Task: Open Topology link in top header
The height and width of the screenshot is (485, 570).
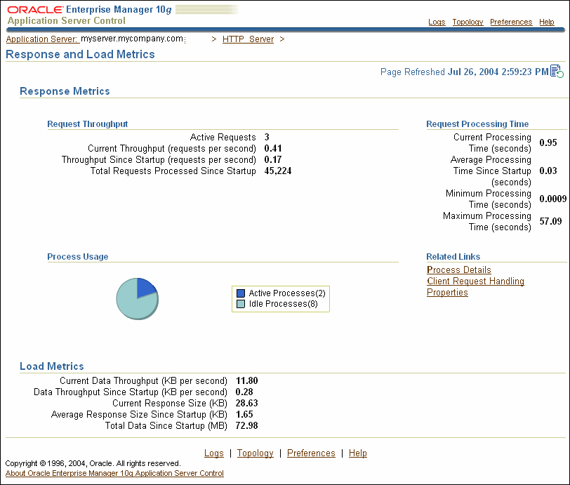Action: [x=468, y=22]
